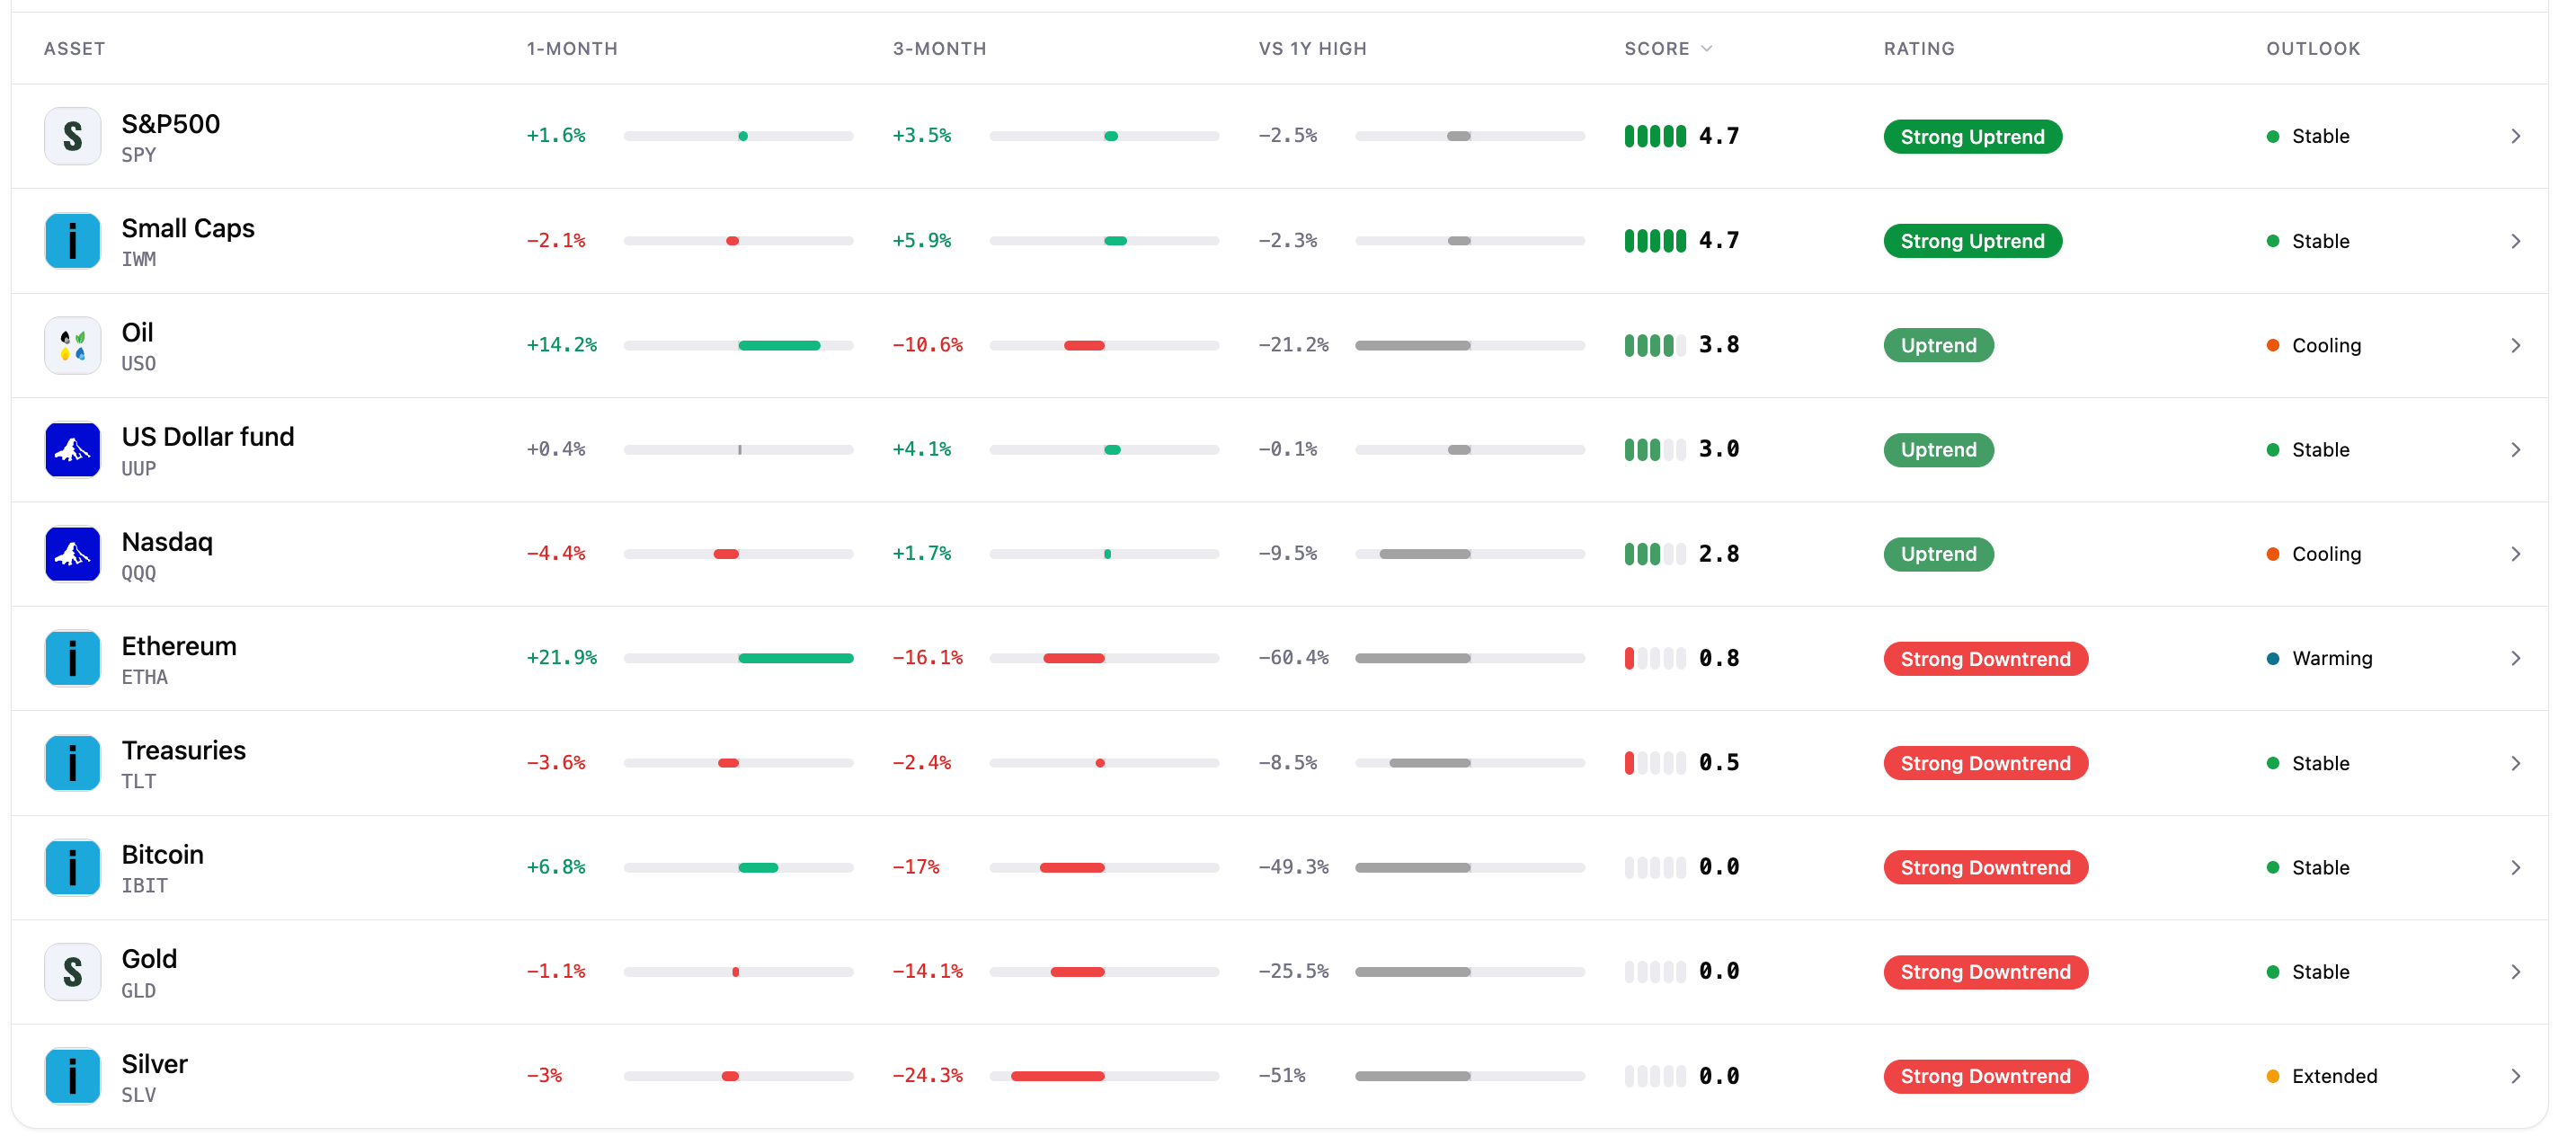
Task: Click the Silver 3-month red bar
Action: point(1057,1076)
